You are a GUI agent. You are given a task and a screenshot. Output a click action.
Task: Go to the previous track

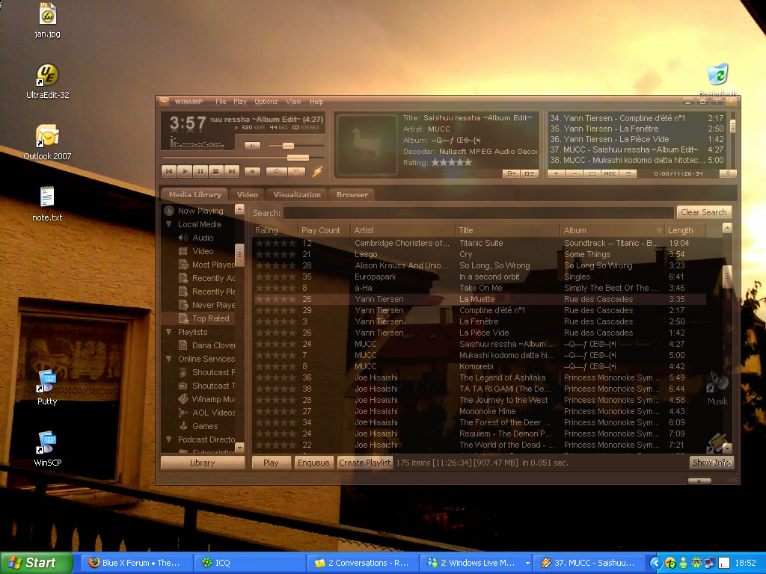[x=169, y=171]
